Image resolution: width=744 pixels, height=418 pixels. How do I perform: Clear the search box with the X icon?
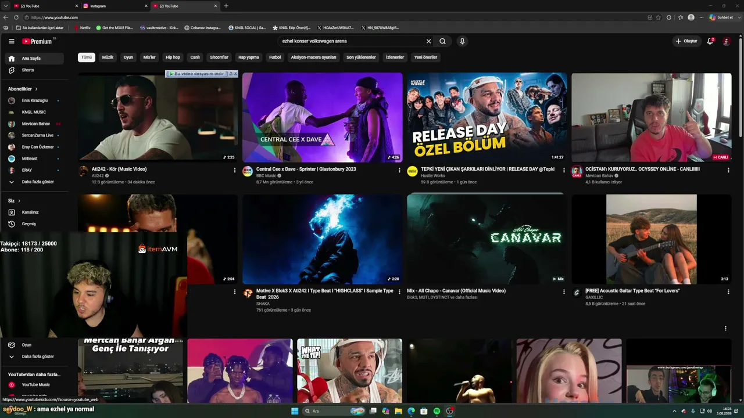coord(428,41)
